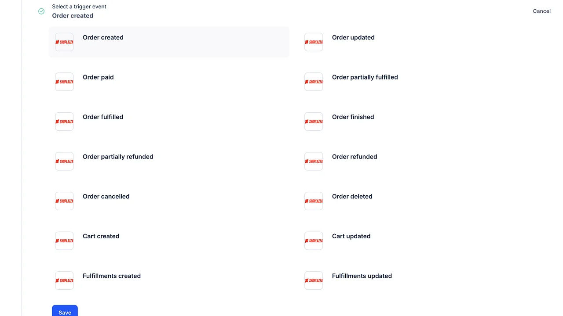This screenshot has height=316, width=563.
Task: Click Shoplazza icon beside Order created
Action: click(x=64, y=42)
